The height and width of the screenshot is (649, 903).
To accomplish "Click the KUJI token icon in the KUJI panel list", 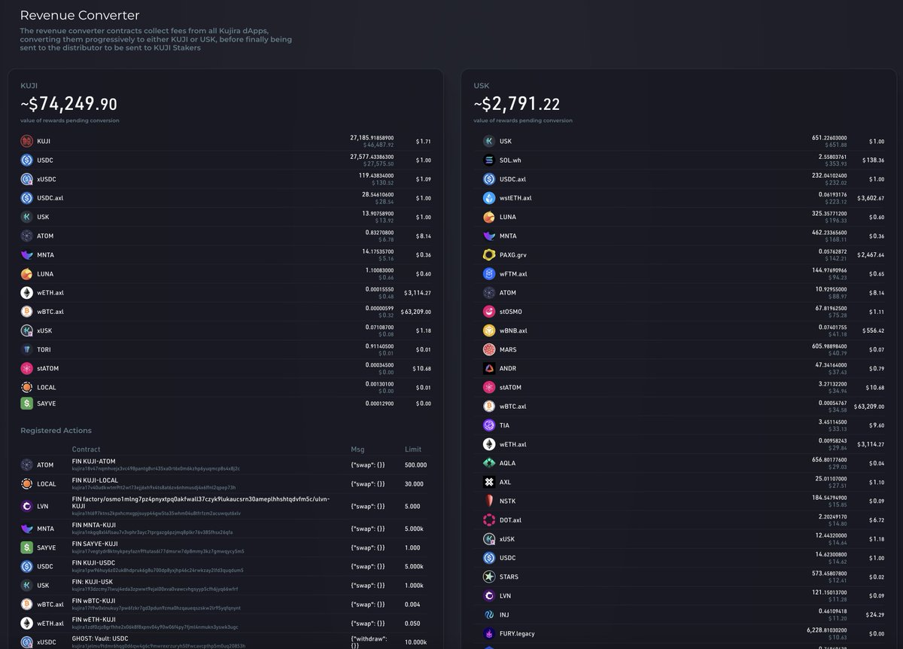I will click(26, 141).
